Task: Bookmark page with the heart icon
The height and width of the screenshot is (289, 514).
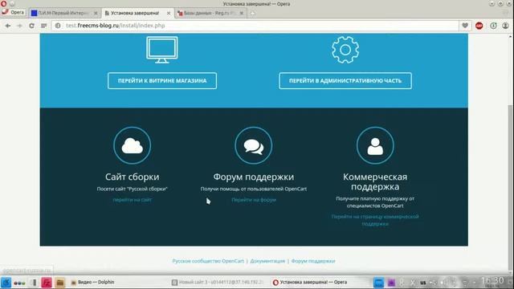Action: 465,26
